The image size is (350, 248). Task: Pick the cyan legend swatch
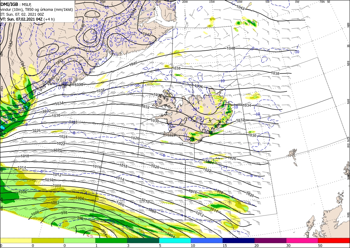pyautogui.click(x=175, y=240)
